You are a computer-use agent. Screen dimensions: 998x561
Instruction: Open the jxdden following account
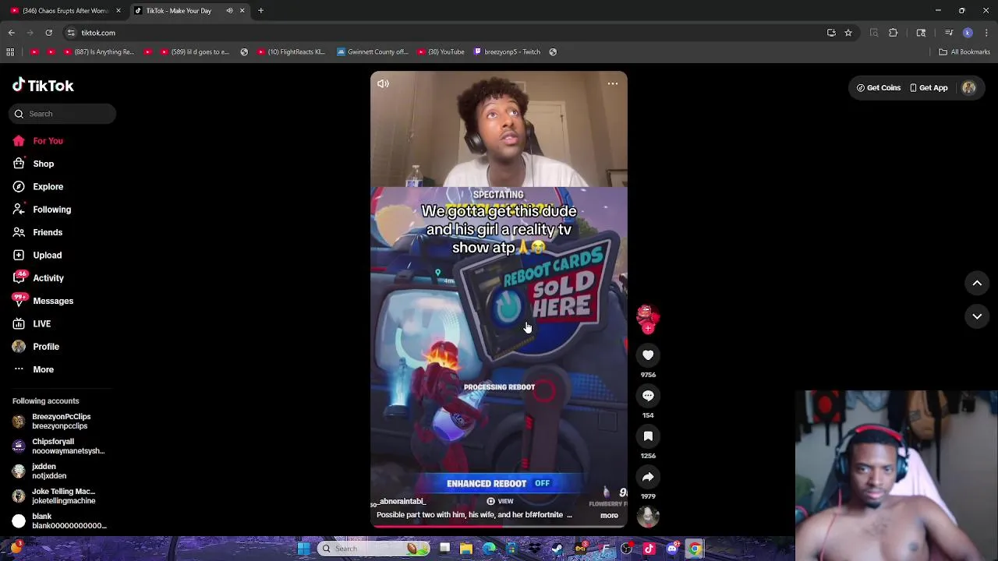61,471
